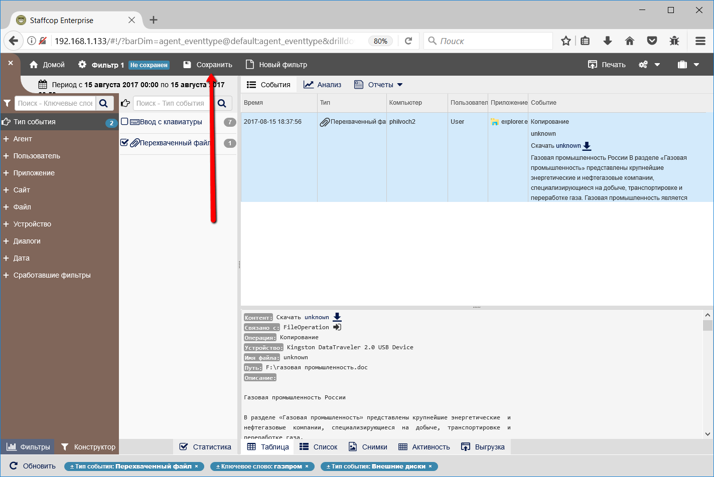Click the Печать print icon
This screenshot has height=477, width=714.
pyautogui.click(x=593, y=65)
